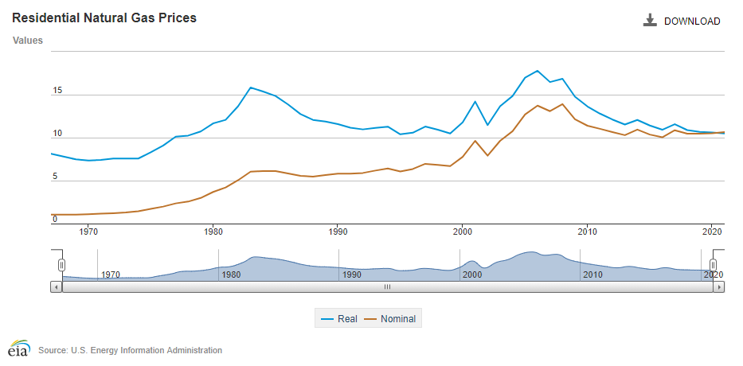Click the U.S. Energy Information Administration source text
This screenshot has width=743, height=366.
(x=130, y=350)
